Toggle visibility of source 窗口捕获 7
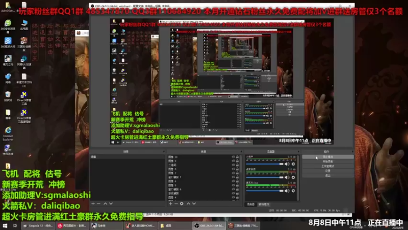408x230 pixels. click(x=233, y=177)
